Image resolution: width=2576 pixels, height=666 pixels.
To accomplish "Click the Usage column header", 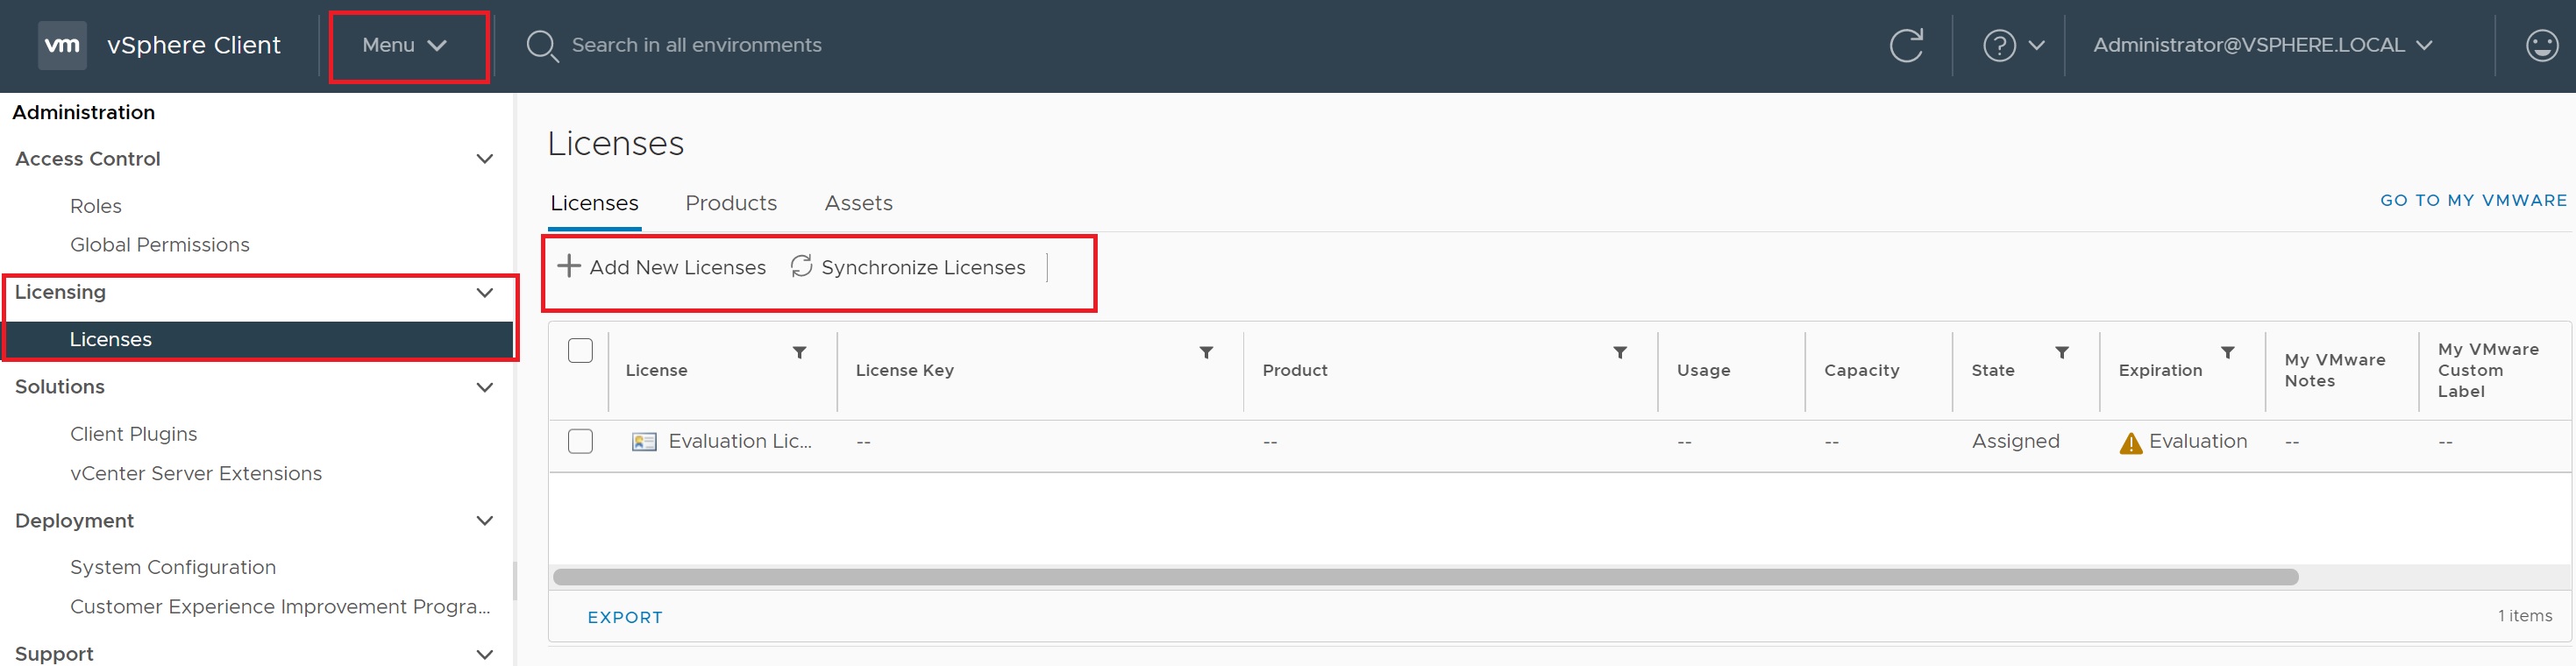I will tap(1703, 370).
